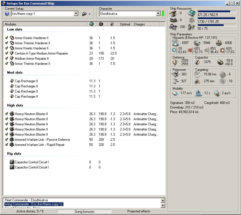Open the Gang bonuses panel
The height and width of the screenshot is (215, 241).
click(85, 212)
